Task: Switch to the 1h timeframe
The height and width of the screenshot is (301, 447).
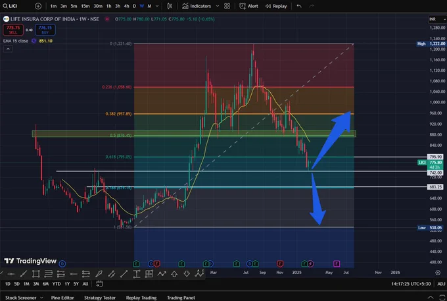Action: click(108, 6)
